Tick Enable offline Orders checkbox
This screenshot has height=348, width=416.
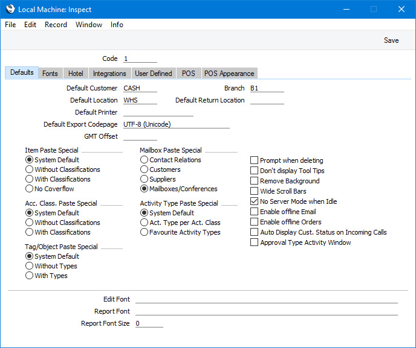click(x=254, y=222)
